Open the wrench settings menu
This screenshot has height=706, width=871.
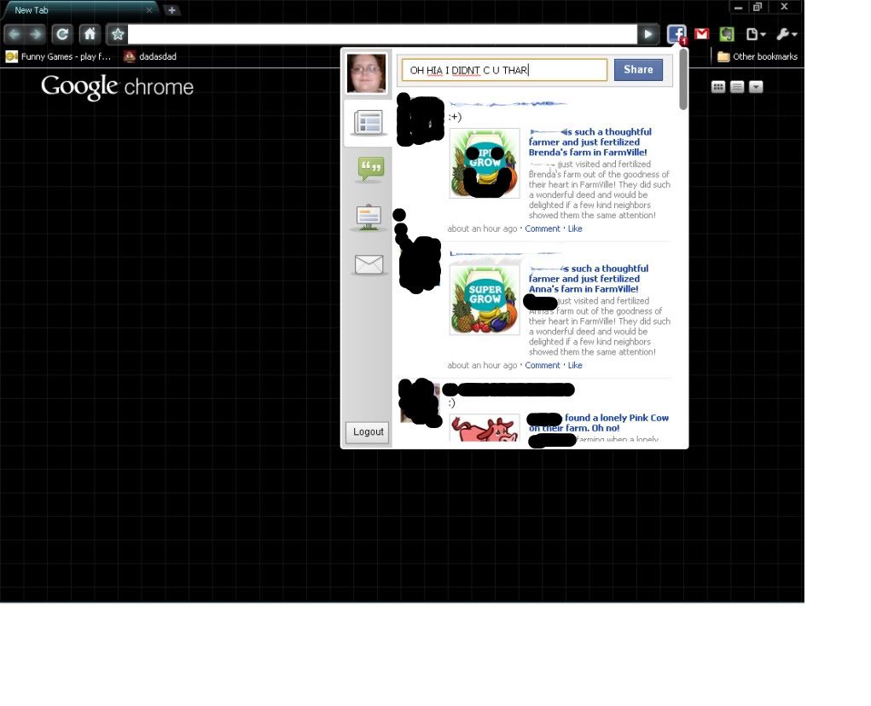(x=787, y=34)
